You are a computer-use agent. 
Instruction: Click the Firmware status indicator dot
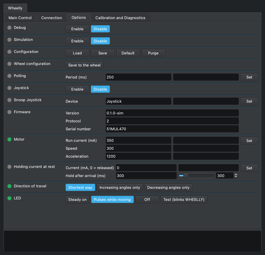pos(9,112)
